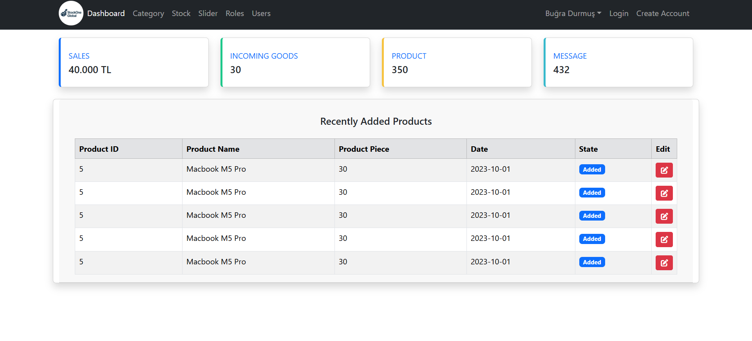Edit the last product row in the table

pyautogui.click(x=664, y=263)
